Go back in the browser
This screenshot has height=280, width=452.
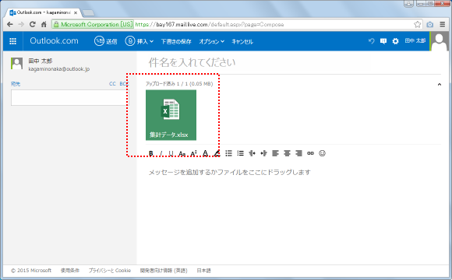pos(10,24)
